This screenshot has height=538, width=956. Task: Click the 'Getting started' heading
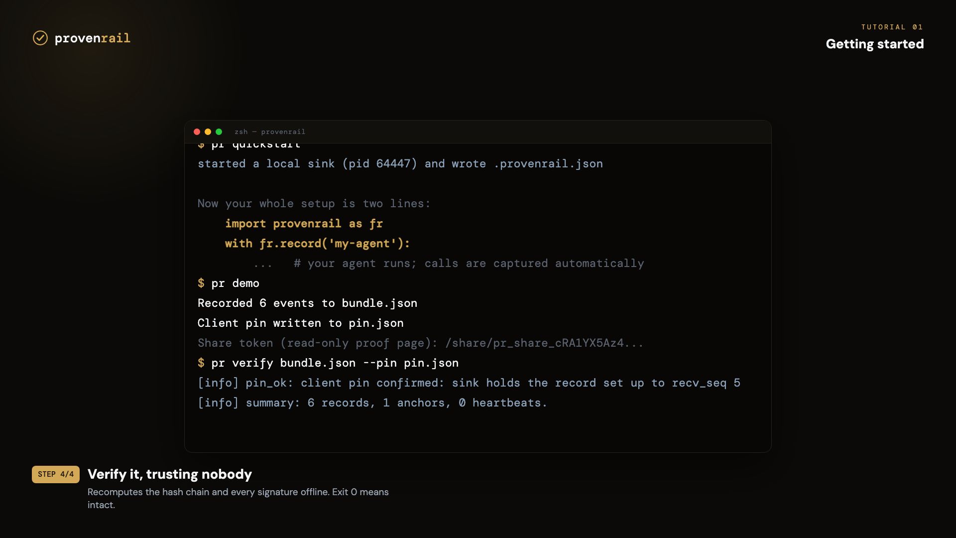click(x=875, y=44)
